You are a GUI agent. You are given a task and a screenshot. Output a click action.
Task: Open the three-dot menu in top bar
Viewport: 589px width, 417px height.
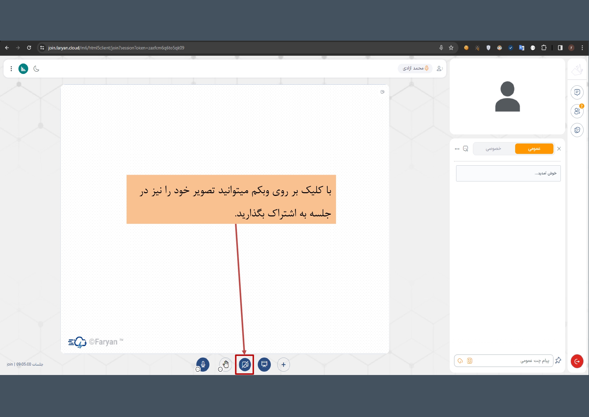coord(11,69)
